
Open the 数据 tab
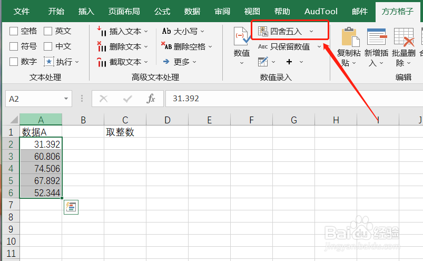click(x=192, y=11)
